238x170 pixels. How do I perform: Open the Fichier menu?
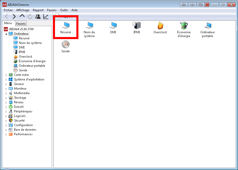click(x=8, y=10)
